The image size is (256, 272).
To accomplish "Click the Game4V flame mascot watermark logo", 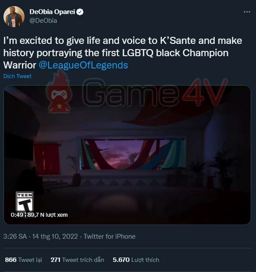I will [x=60, y=91].
